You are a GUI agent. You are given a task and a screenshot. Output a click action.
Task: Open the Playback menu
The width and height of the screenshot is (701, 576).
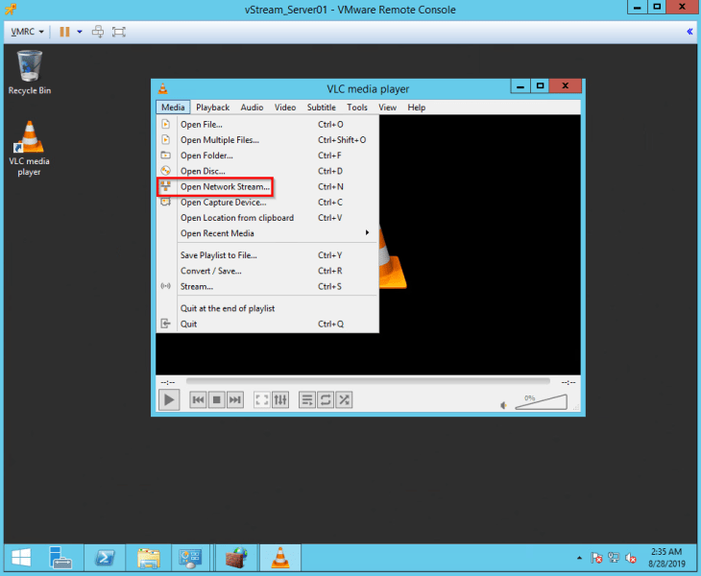[212, 108]
